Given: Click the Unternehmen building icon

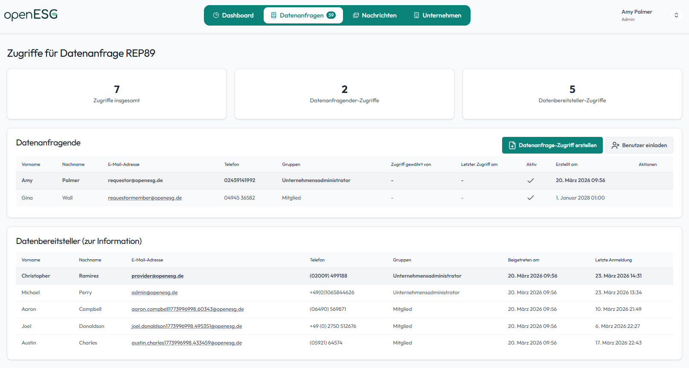Looking at the screenshot, I should point(416,15).
